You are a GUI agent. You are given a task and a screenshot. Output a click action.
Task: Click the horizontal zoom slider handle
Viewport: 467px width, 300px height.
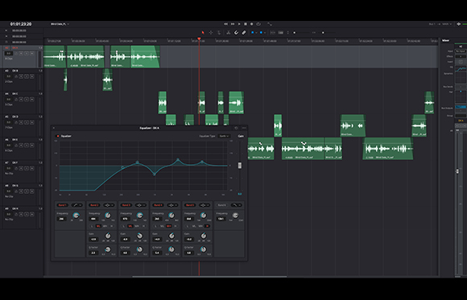point(323,32)
